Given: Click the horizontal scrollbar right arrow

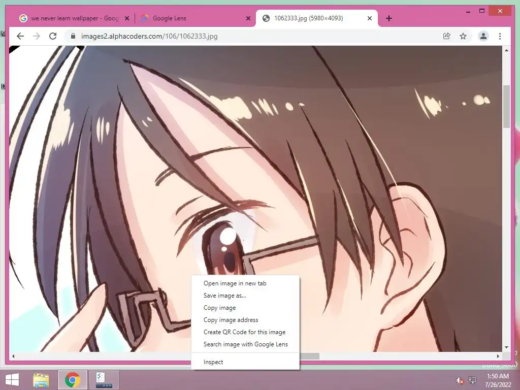Looking at the screenshot, I should [498, 356].
